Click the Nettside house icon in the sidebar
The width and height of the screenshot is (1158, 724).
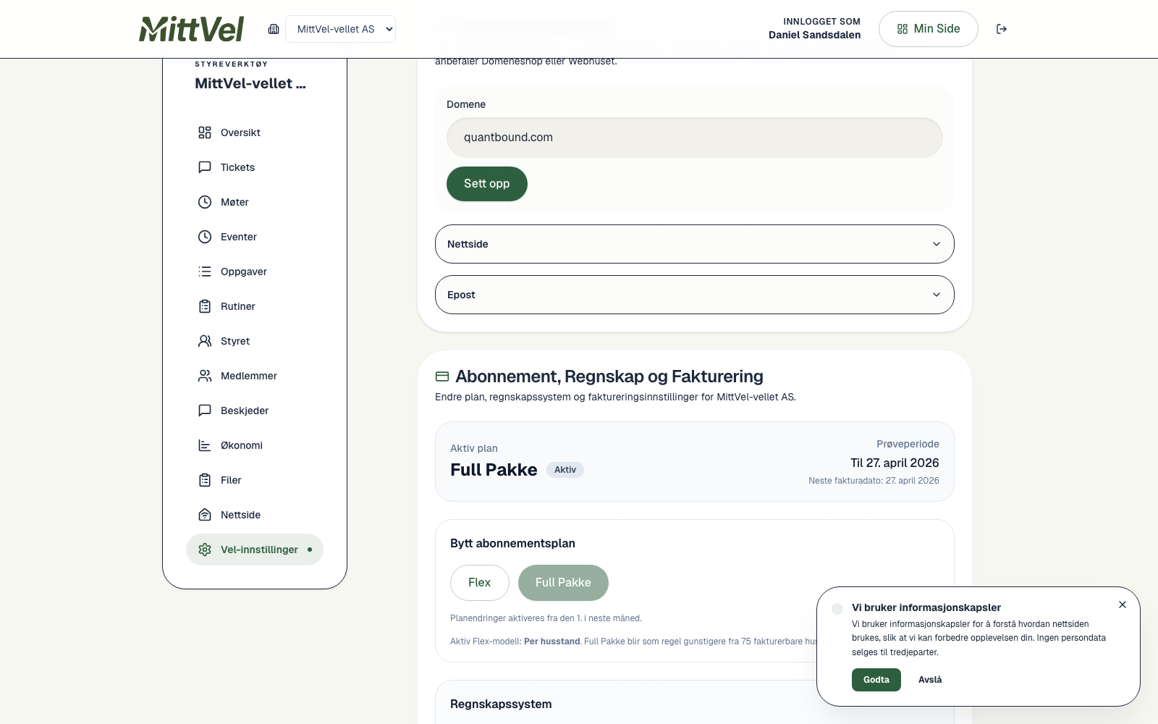pyautogui.click(x=205, y=515)
